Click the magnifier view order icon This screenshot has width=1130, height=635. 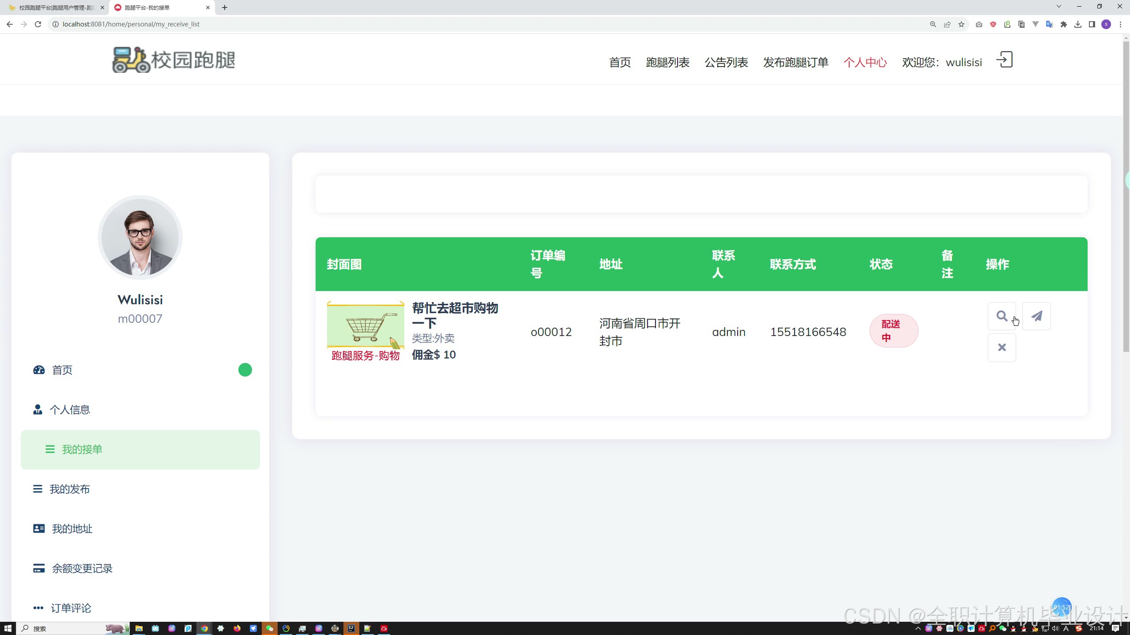click(1002, 316)
